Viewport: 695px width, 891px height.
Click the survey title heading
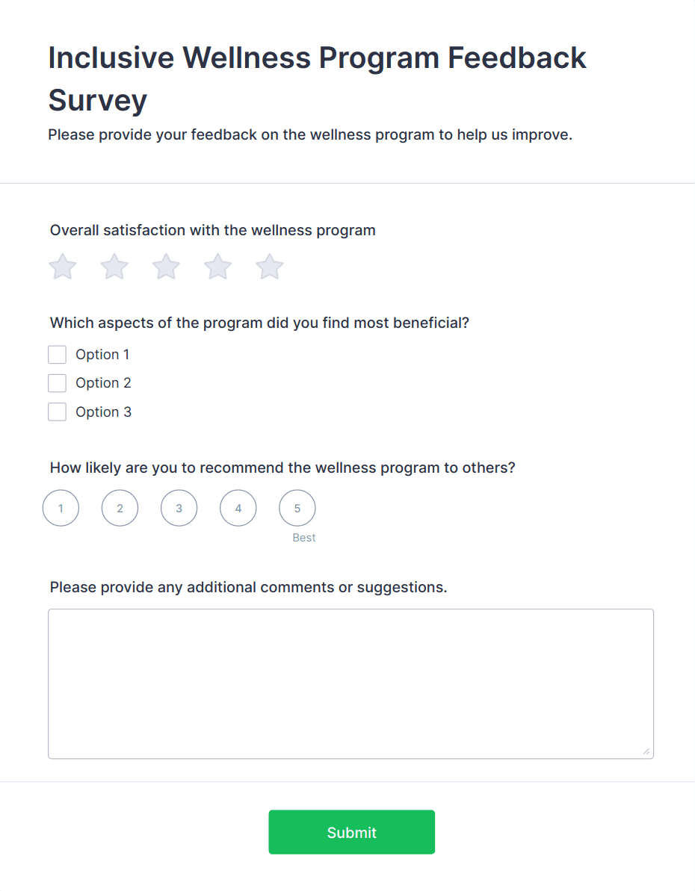pos(317,78)
